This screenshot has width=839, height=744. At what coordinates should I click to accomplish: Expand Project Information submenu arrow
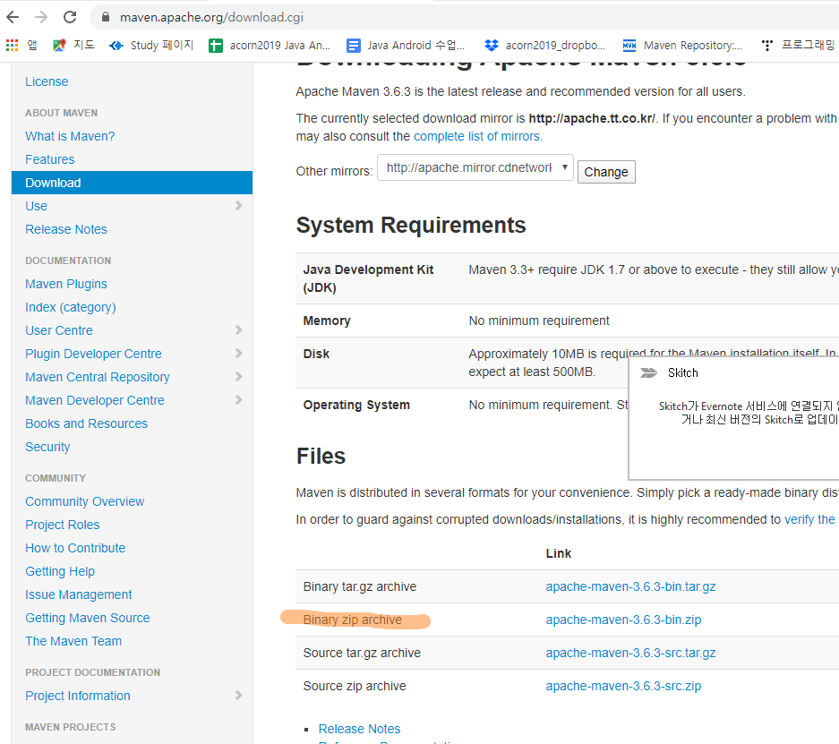click(239, 696)
